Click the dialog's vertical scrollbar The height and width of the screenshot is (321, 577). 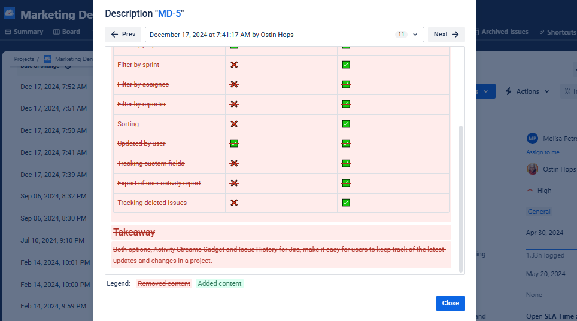click(x=461, y=198)
